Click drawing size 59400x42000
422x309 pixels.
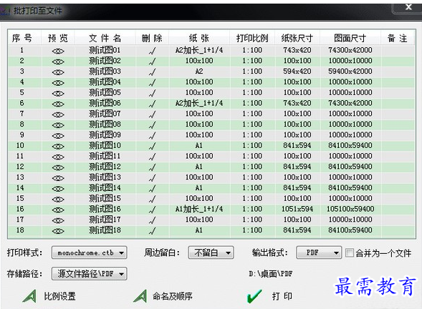point(350,72)
